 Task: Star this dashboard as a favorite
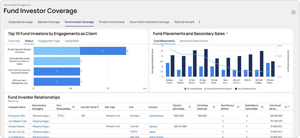[293, 12]
